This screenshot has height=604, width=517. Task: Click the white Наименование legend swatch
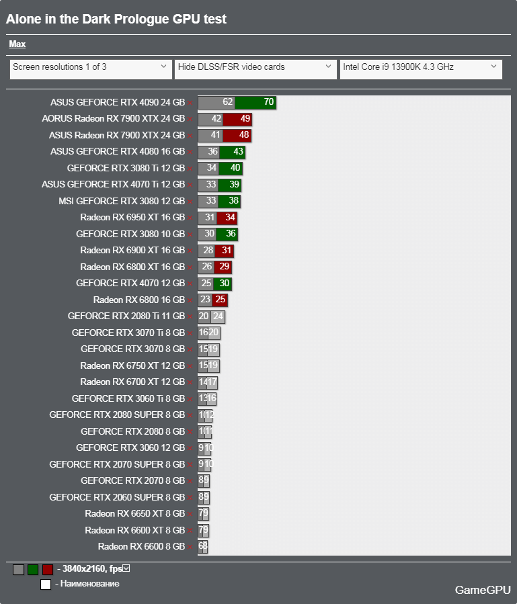pos(46,585)
